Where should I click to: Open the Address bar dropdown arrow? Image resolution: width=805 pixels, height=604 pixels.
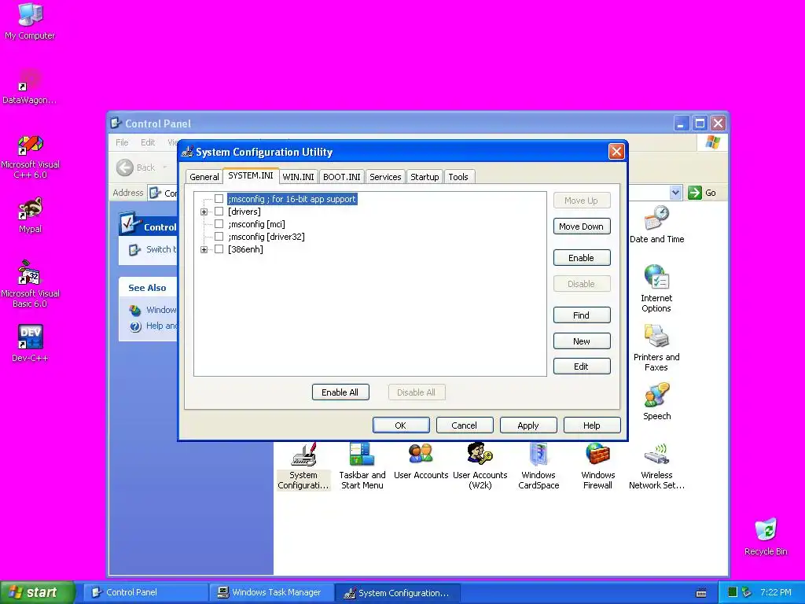pos(675,193)
